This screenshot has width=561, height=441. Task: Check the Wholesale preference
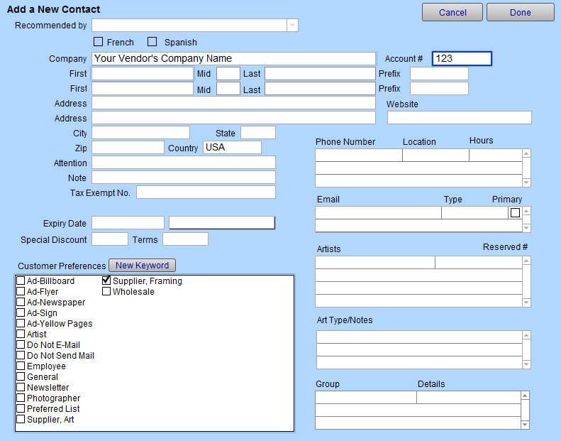click(106, 291)
